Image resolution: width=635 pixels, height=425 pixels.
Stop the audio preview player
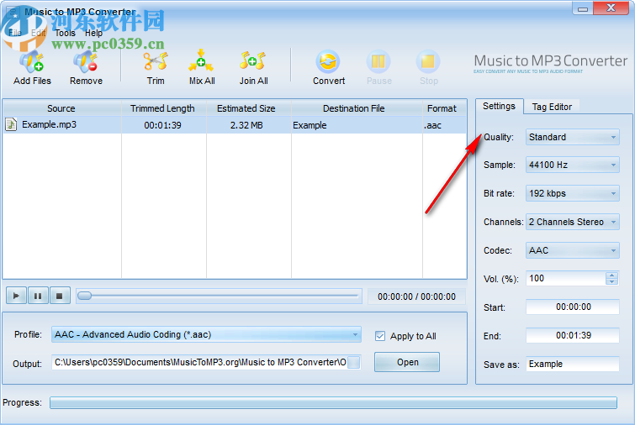pyautogui.click(x=60, y=296)
